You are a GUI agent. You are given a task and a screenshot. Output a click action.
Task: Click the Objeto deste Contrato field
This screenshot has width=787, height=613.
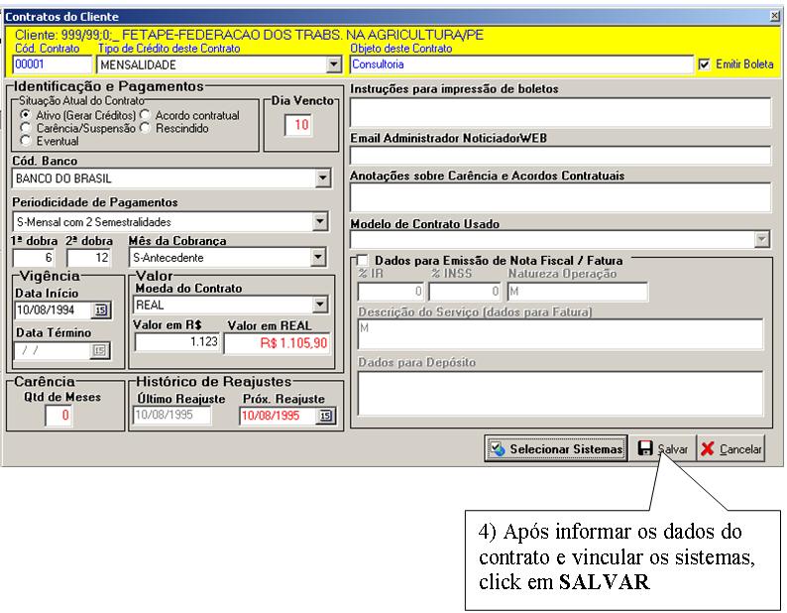point(520,64)
